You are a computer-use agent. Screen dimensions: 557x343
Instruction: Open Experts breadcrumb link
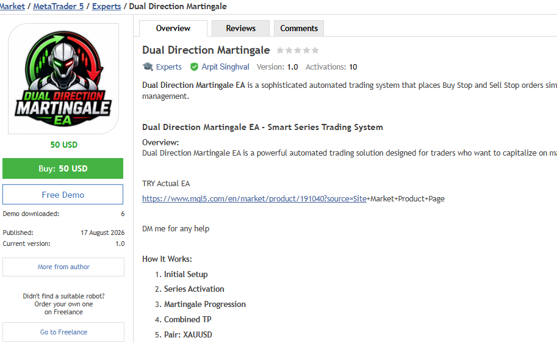coord(106,6)
